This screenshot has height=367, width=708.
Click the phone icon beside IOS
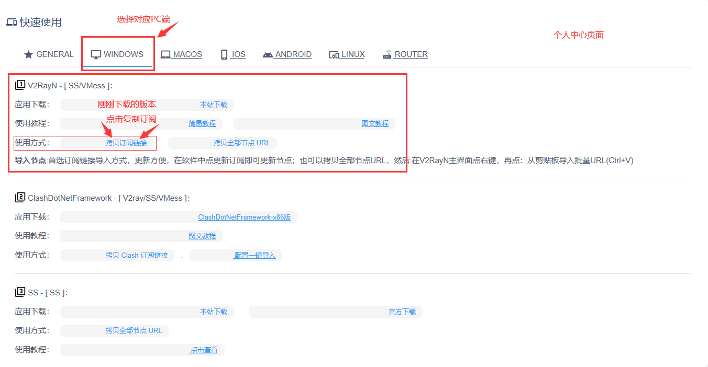pyautogui.click(x=224, y=54)
